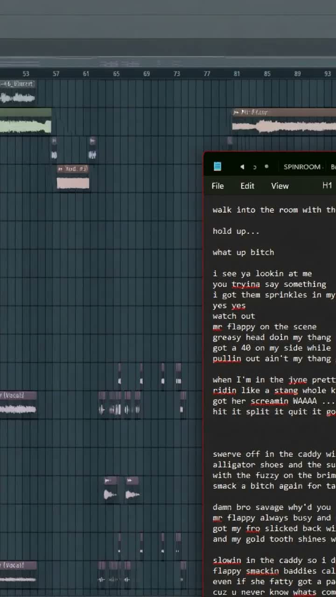Click the line "you tryina say something"

click(269, 284)
